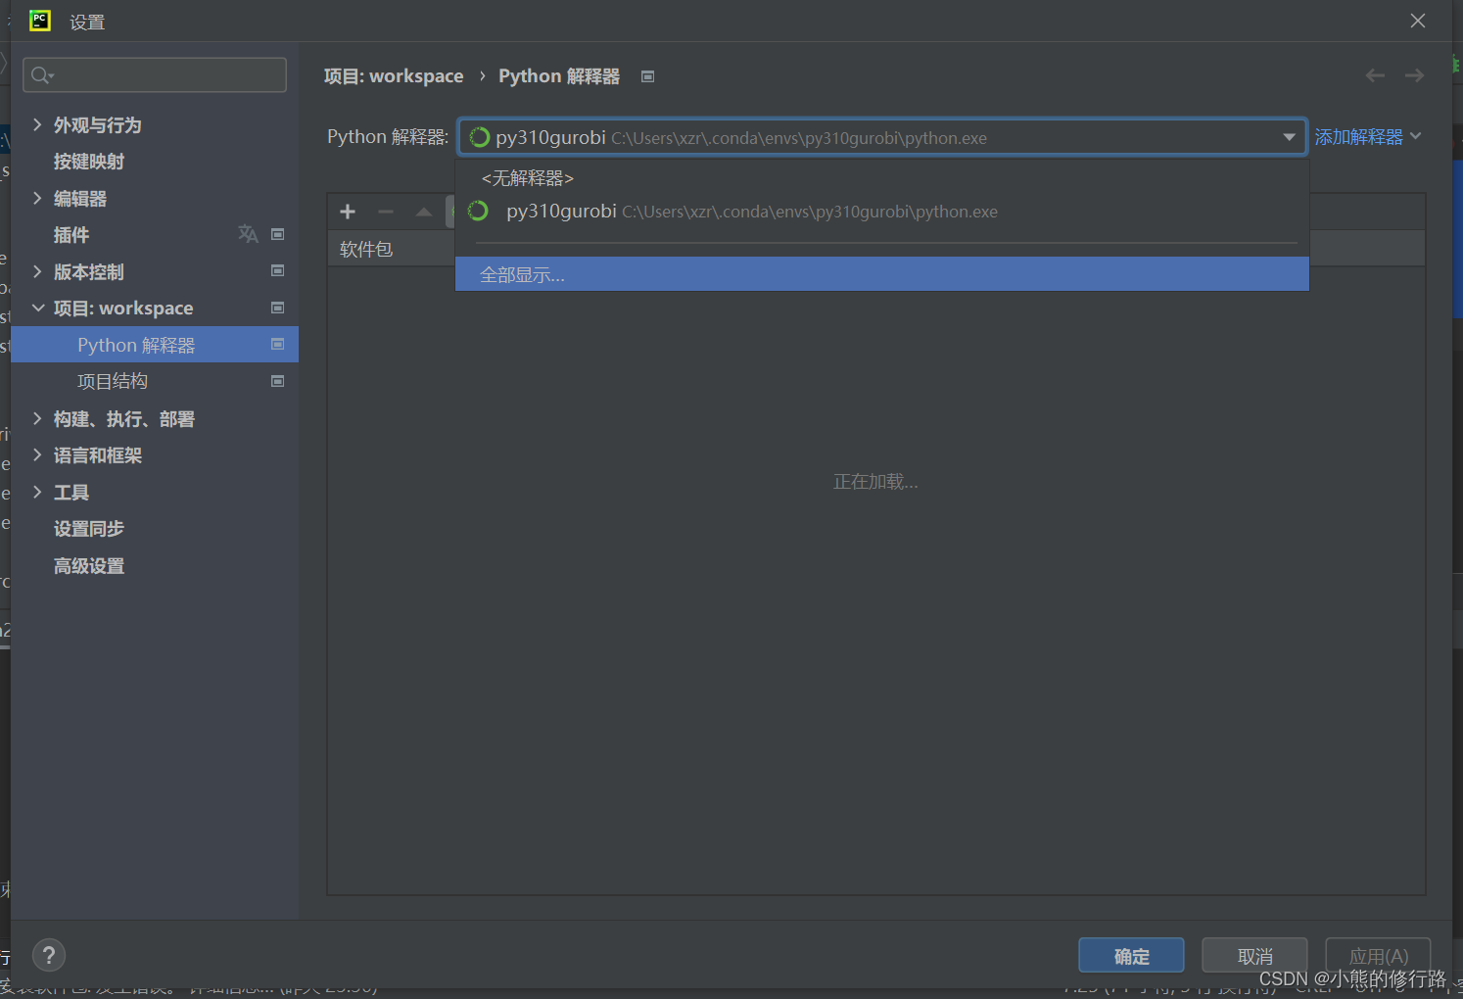The image size is (1463, 999).
Task: Click the remove package minus icon
Action: [x=386, y=211]
